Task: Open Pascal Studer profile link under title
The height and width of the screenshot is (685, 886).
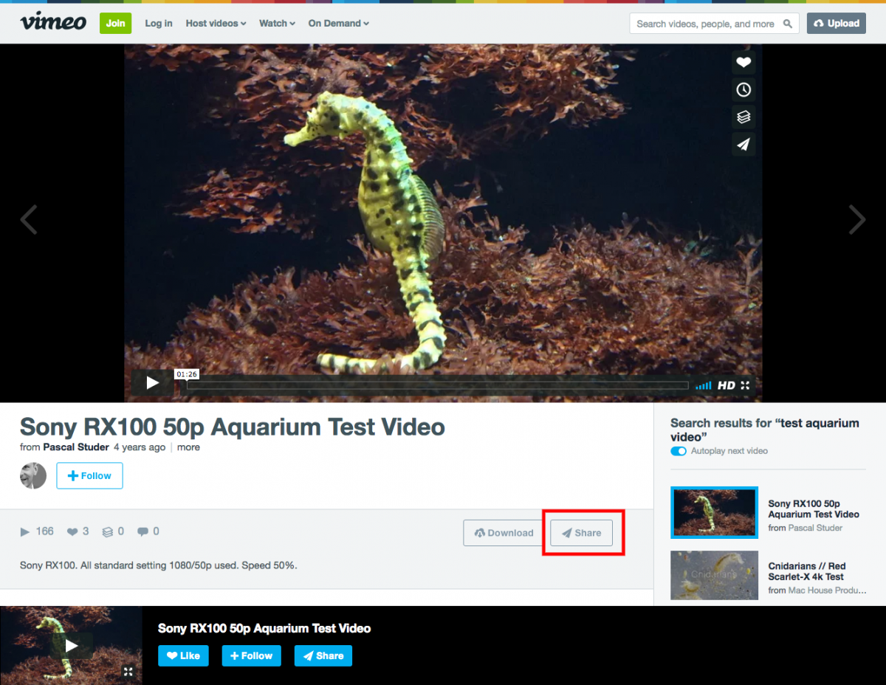Action: [76, 447]
